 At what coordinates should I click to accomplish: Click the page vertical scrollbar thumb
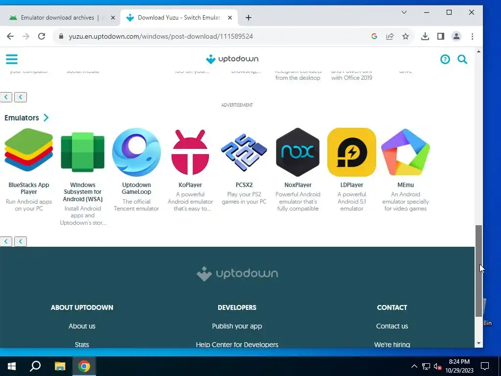[478, 271]
